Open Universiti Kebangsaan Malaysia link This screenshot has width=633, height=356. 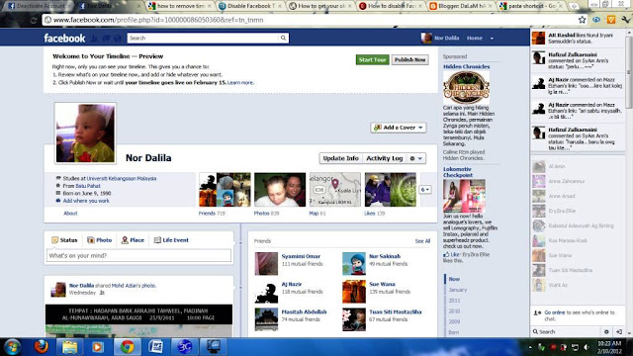(x=122, y=178)
